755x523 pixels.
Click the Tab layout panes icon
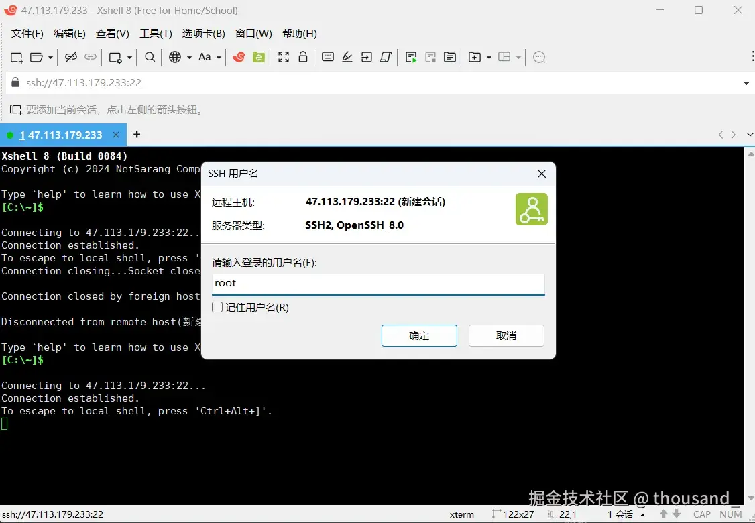tap(504, 57)
